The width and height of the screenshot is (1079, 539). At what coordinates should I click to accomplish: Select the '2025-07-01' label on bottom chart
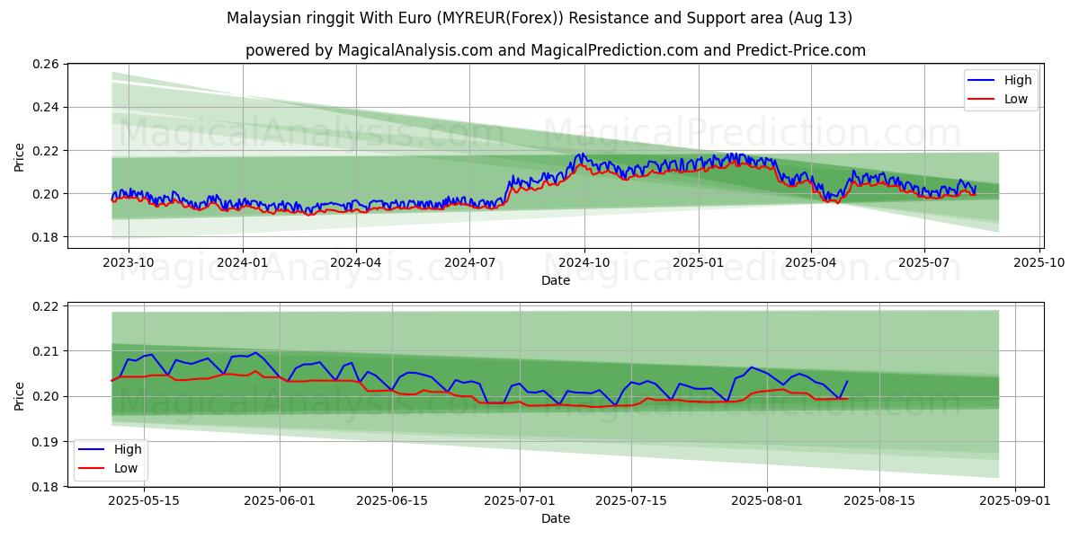tap(520, 501)
